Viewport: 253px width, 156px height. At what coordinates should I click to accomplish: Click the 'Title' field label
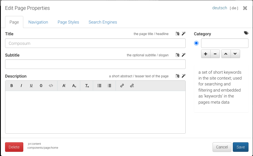9,34
